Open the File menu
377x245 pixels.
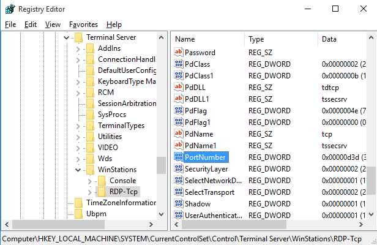coord(10,24)
